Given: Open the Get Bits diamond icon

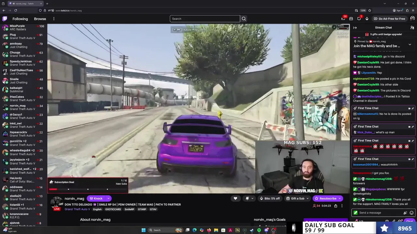Looking at the screenshot, I should pyautogui.click(x=367, y=19).
